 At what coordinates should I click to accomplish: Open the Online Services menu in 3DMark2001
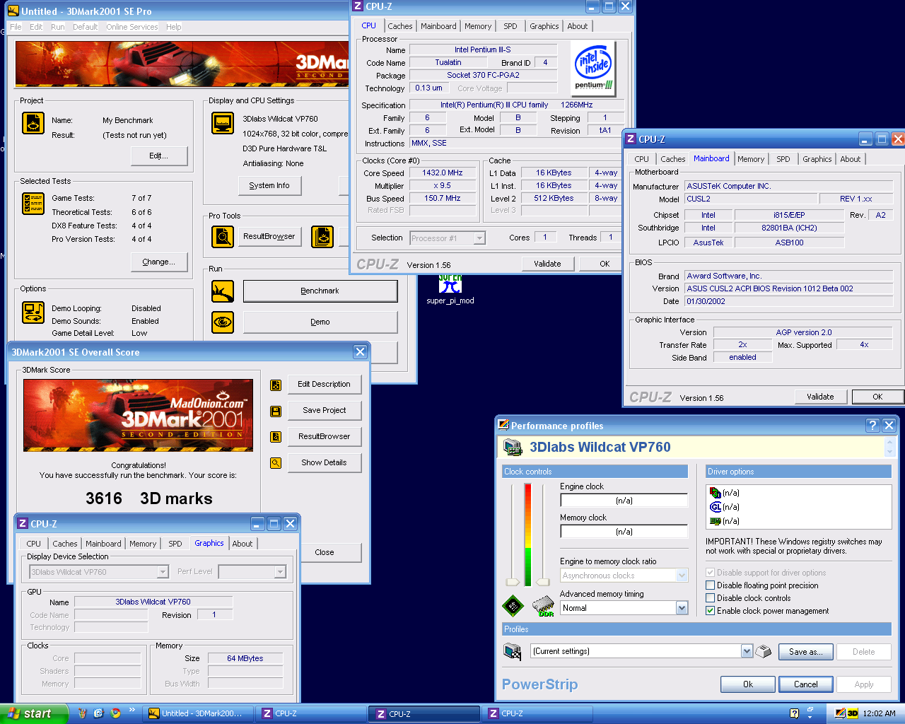(x=132, y=27)
